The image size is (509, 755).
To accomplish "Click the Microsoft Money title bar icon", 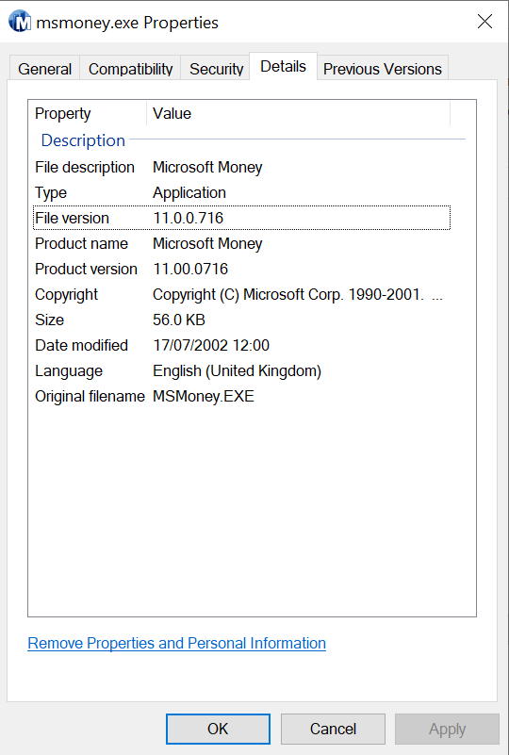I will (20, 22).
